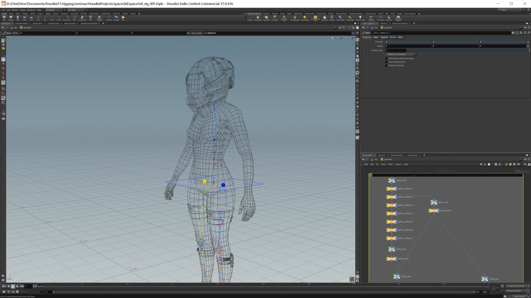Click the Key All Channels button

[x=514, y=291]
